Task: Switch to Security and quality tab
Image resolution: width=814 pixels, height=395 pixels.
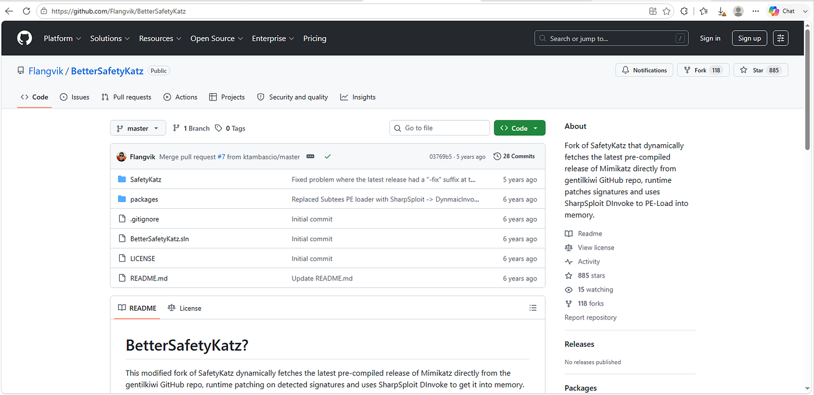Action: pyautogui.click(x=292, y=97)
